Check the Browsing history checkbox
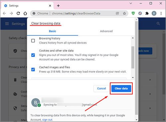This screenshot has height=122, width=166. point(33,41)
